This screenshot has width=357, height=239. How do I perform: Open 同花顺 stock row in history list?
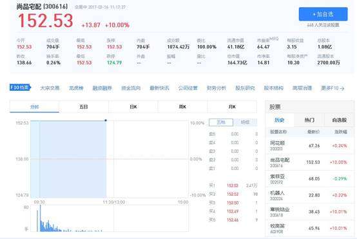310,146
